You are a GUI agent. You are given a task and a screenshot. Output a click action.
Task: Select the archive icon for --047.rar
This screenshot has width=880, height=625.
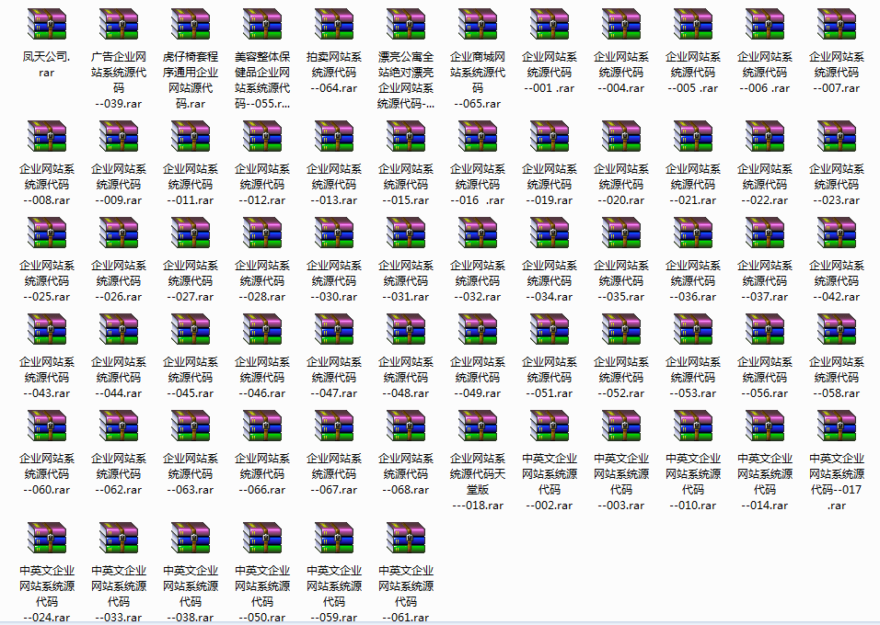334,329
